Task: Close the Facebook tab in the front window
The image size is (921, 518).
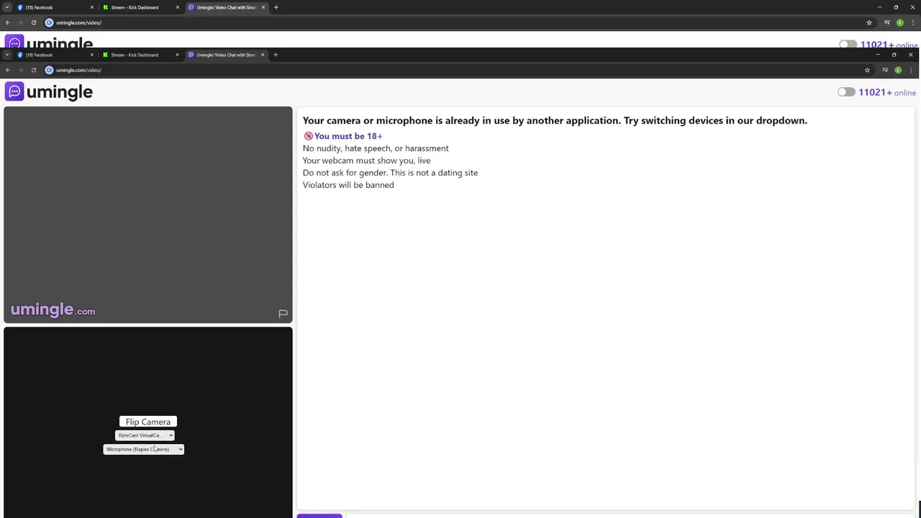Action: [x=91, y=55]
